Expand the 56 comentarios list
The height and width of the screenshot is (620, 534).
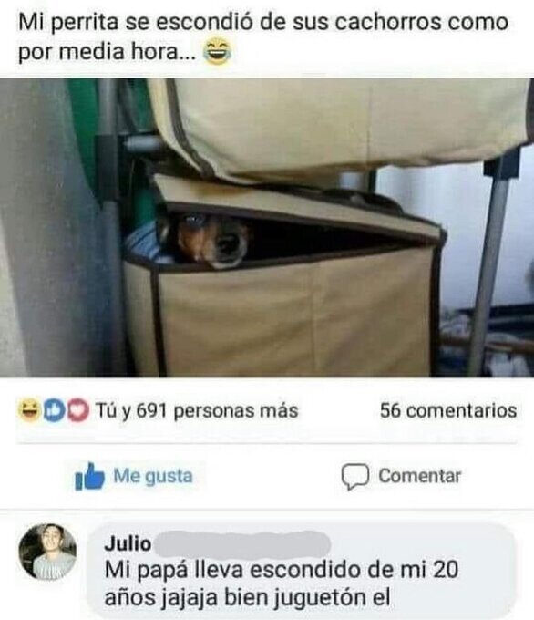tap(448, 410)
